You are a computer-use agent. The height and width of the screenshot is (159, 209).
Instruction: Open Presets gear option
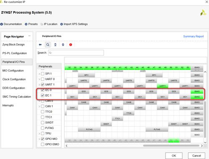(x=26, y=24)
